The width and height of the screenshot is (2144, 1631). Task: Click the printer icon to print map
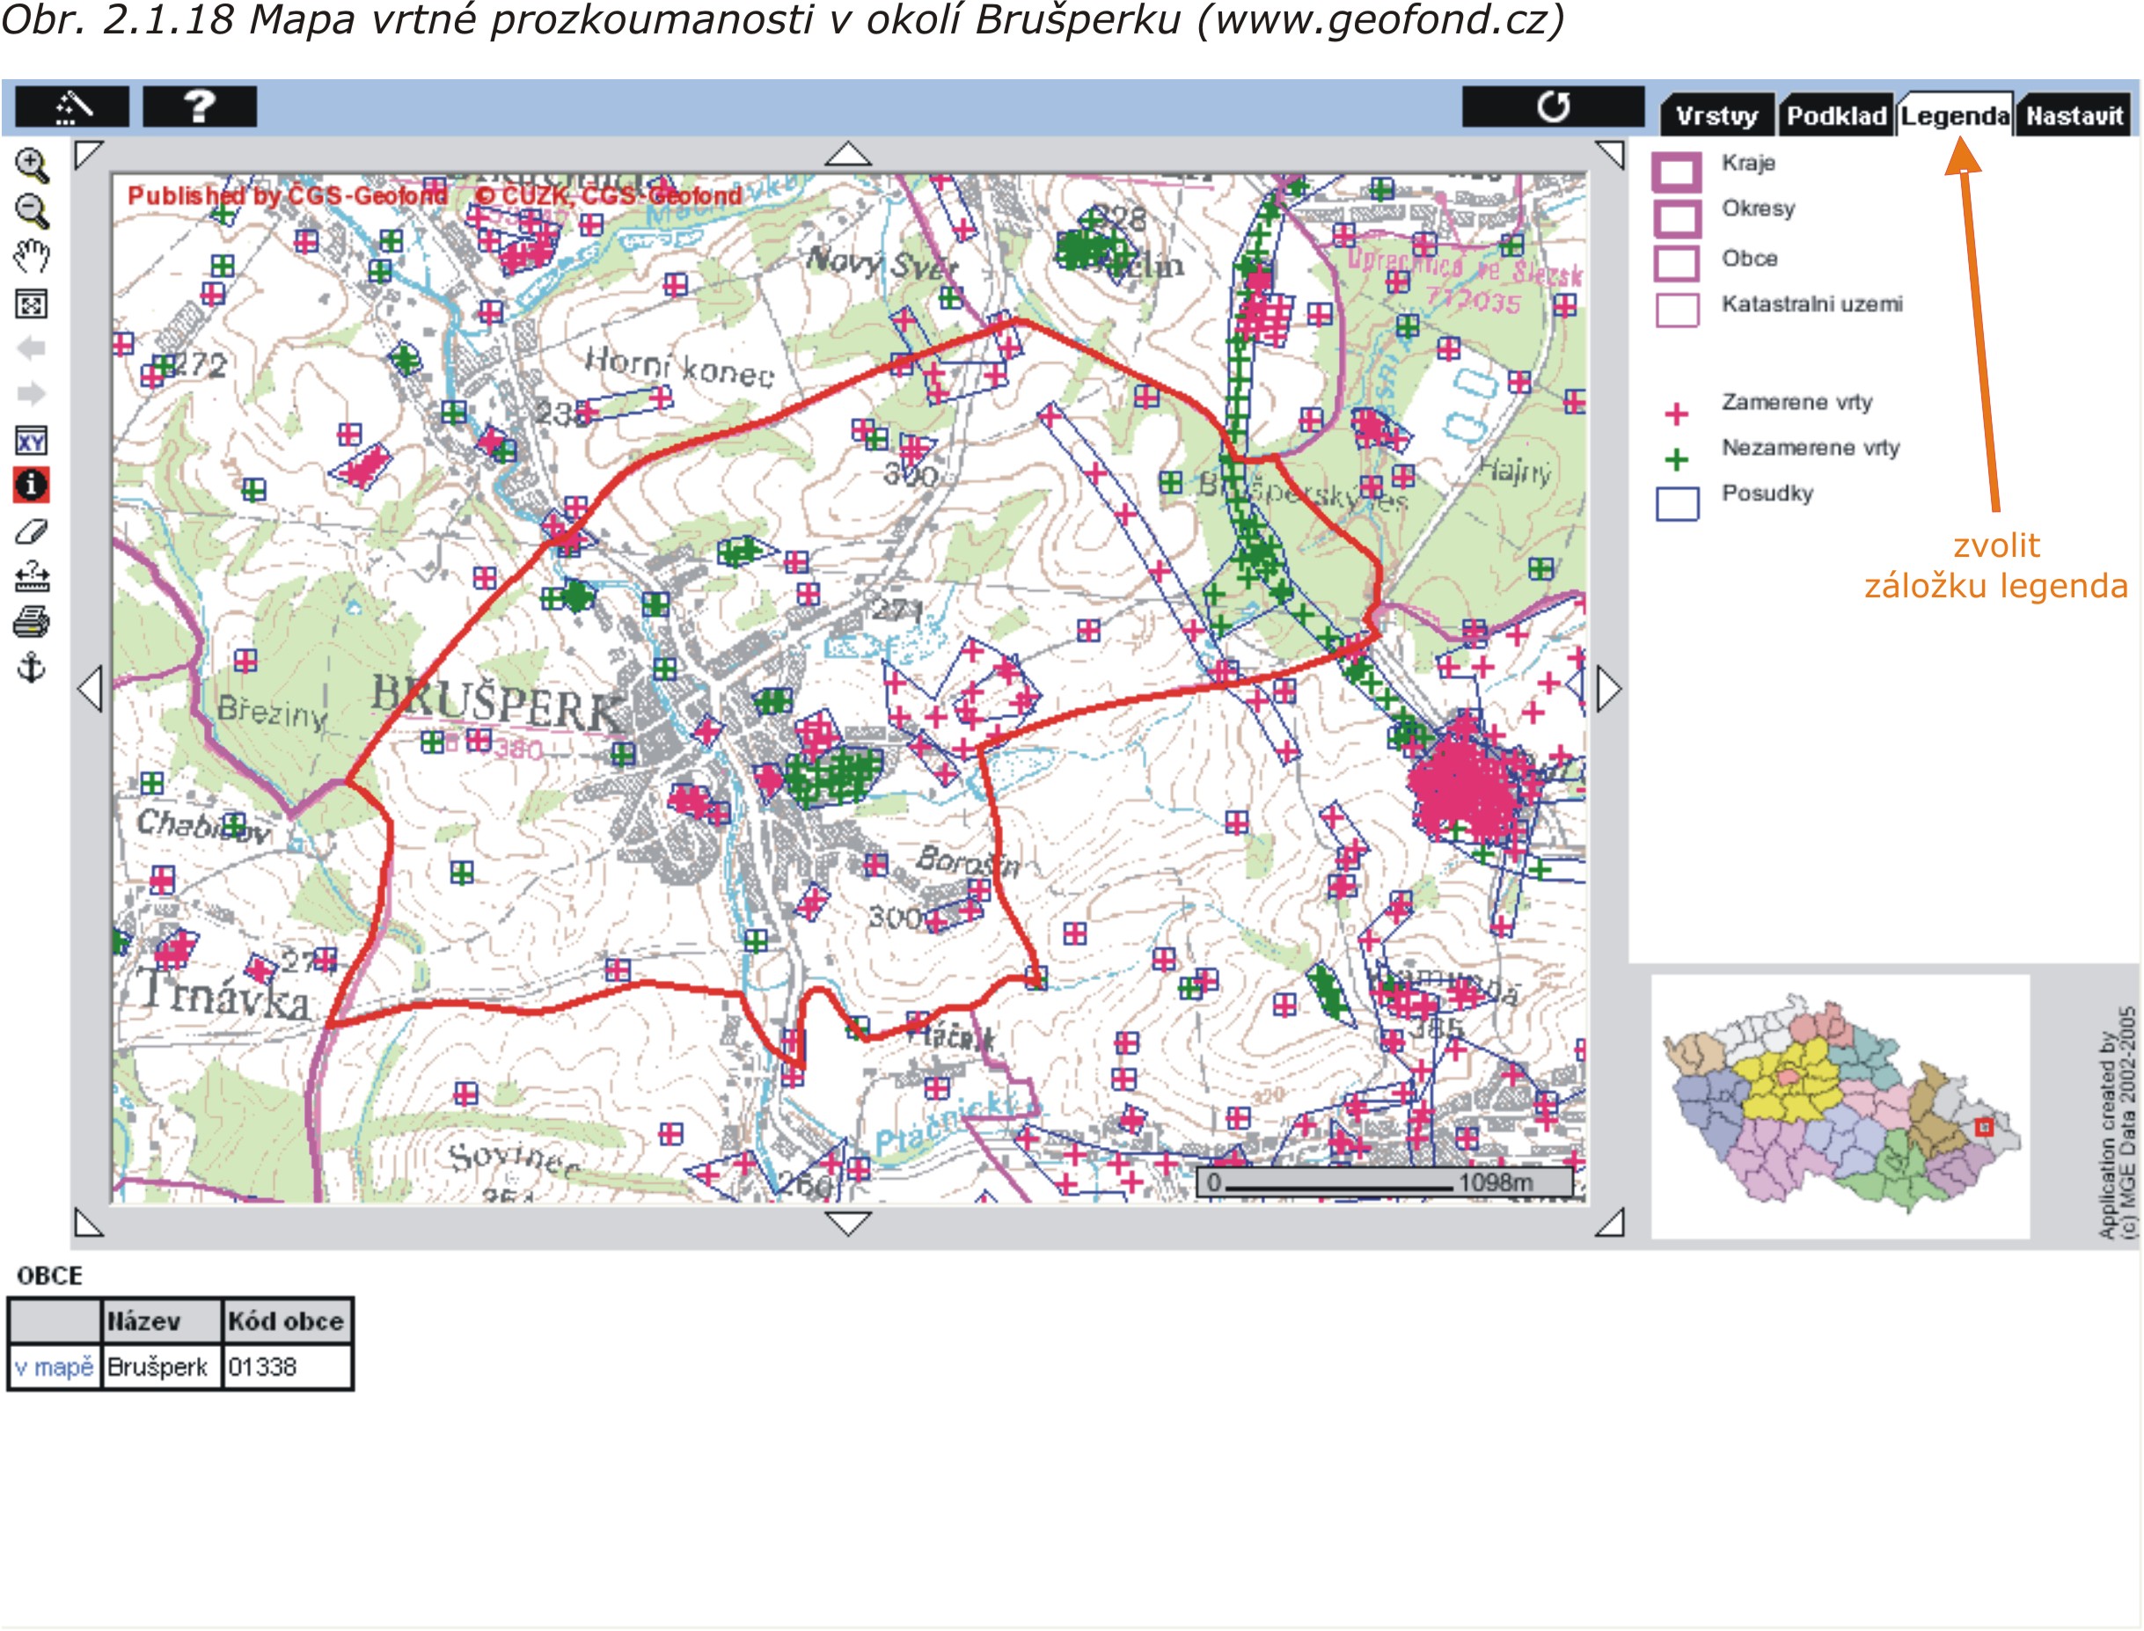click(32, 622)
